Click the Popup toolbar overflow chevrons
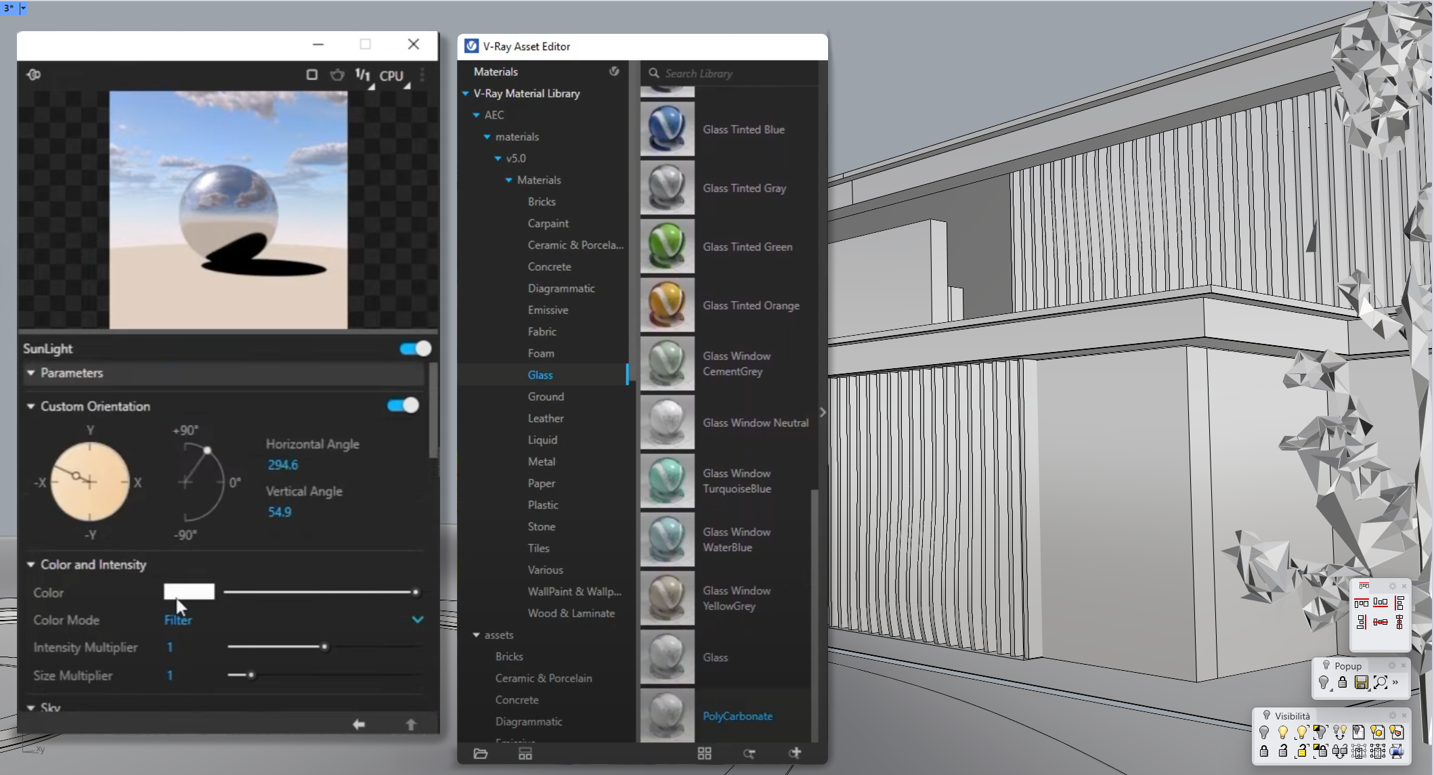1434x775 pixels. 1395,682
